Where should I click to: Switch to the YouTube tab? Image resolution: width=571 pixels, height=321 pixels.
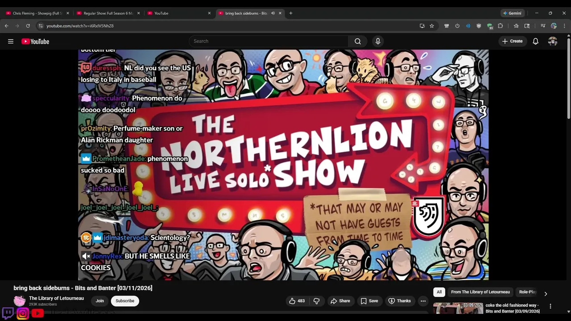click(178, 13)
